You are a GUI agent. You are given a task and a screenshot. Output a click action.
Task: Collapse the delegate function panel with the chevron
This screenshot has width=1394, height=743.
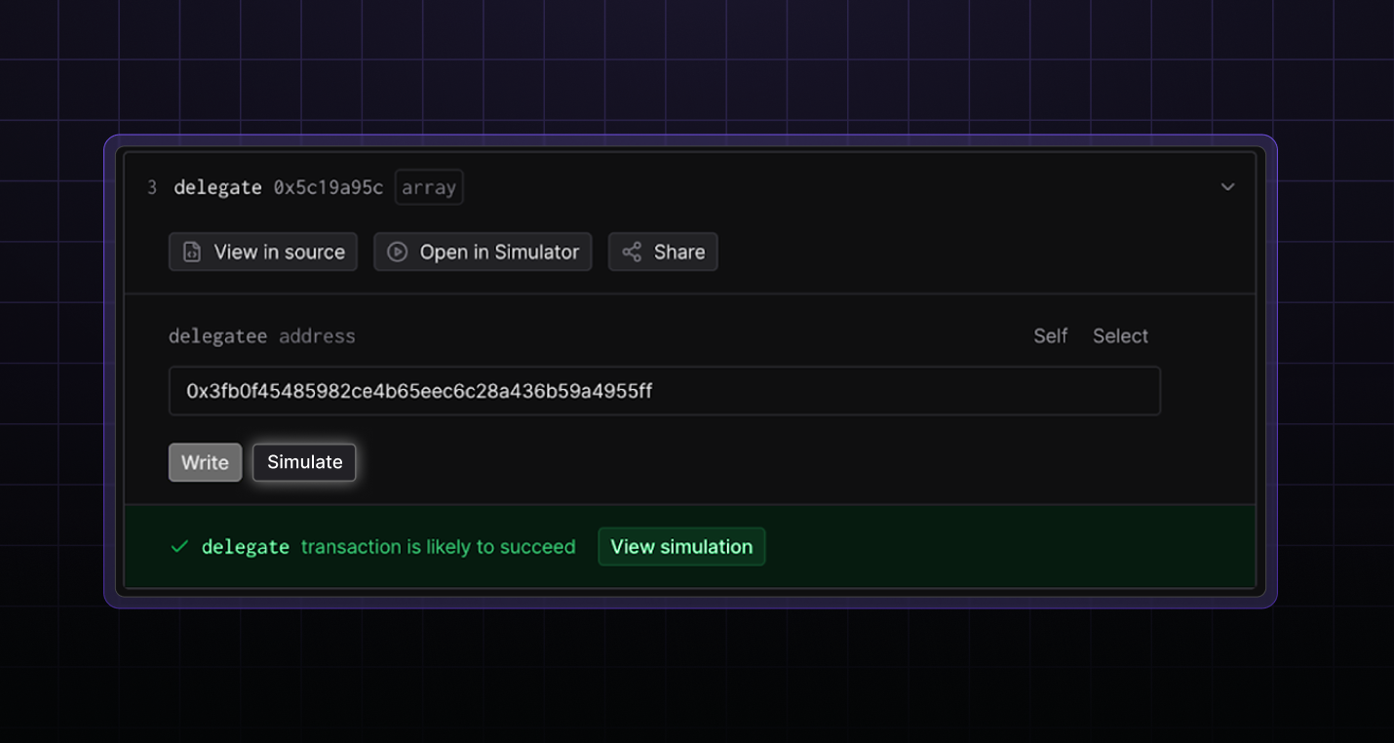click(1227, 187)
